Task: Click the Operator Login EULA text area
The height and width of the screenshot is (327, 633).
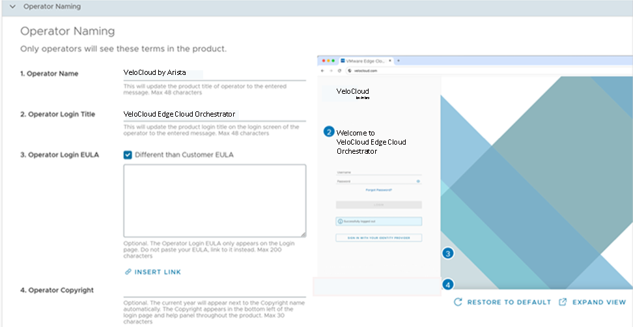Action: pos(214,201)
